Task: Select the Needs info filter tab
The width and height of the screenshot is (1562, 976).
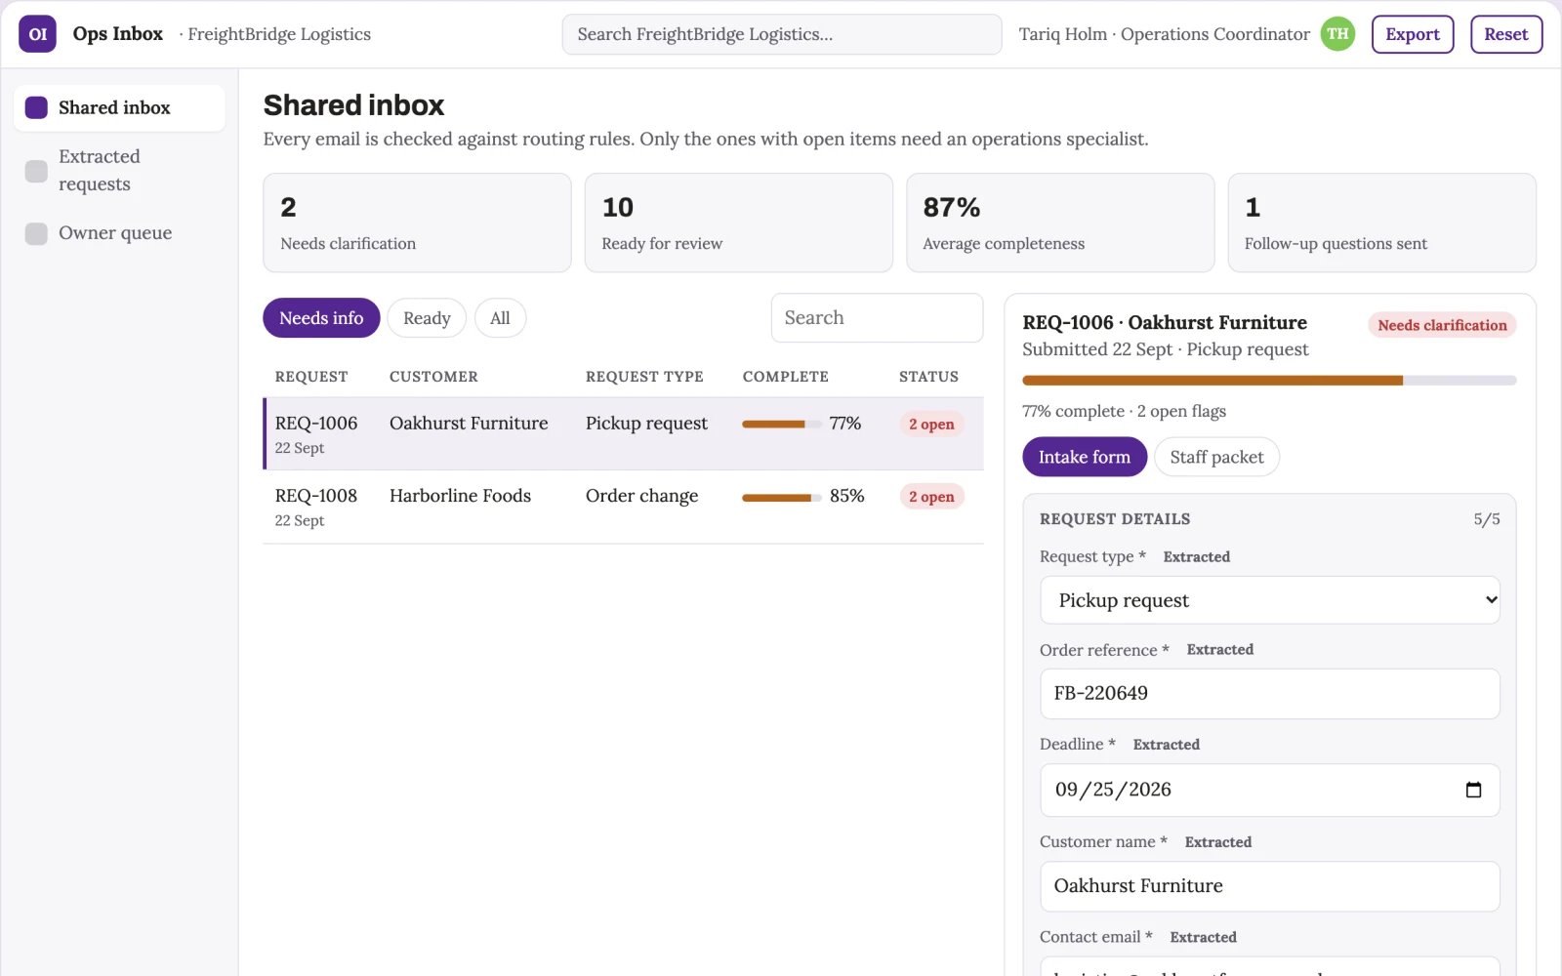Action: 321,318
